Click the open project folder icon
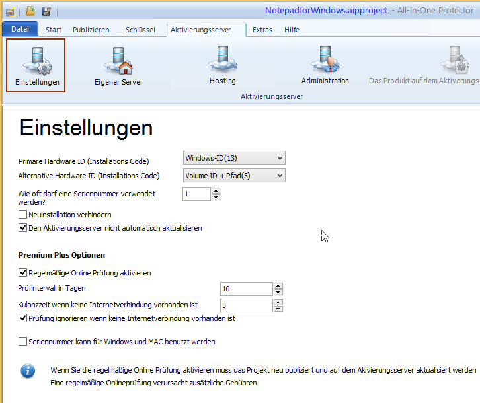 point(30,11)
